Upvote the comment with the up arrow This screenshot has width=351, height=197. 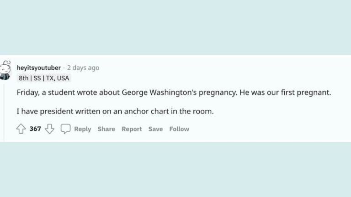click(x=21, y=129)
